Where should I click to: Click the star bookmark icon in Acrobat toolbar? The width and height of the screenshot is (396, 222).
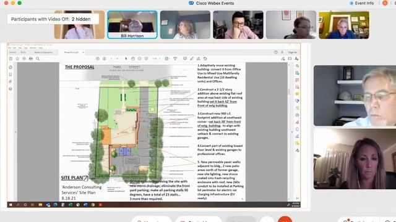click(x=17, y=59)
